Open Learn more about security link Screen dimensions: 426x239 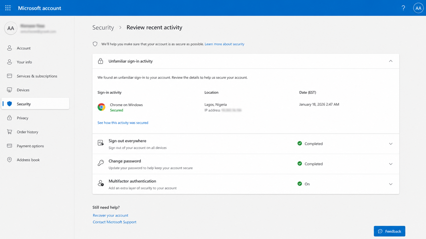[224, 44]
